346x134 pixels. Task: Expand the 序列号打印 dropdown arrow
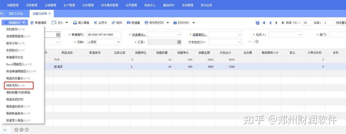pos(168,23)
